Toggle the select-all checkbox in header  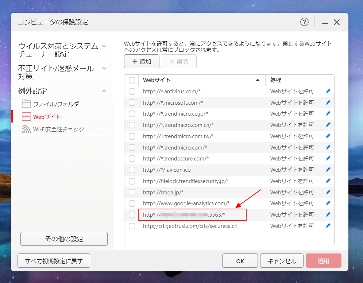(132, 80)
